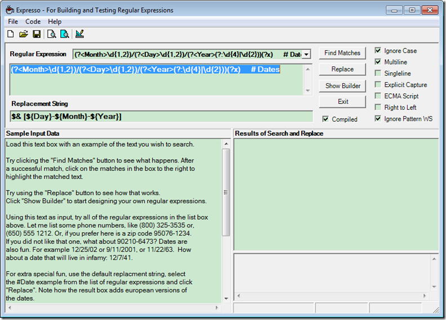Viewport: 446px width, 320px height.
Task: Toggle the Ignore Case checkbox
Action: click(378, 51)
